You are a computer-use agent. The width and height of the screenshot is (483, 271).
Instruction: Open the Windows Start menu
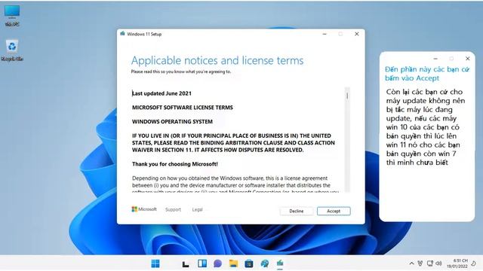click(x=155, y=263)
